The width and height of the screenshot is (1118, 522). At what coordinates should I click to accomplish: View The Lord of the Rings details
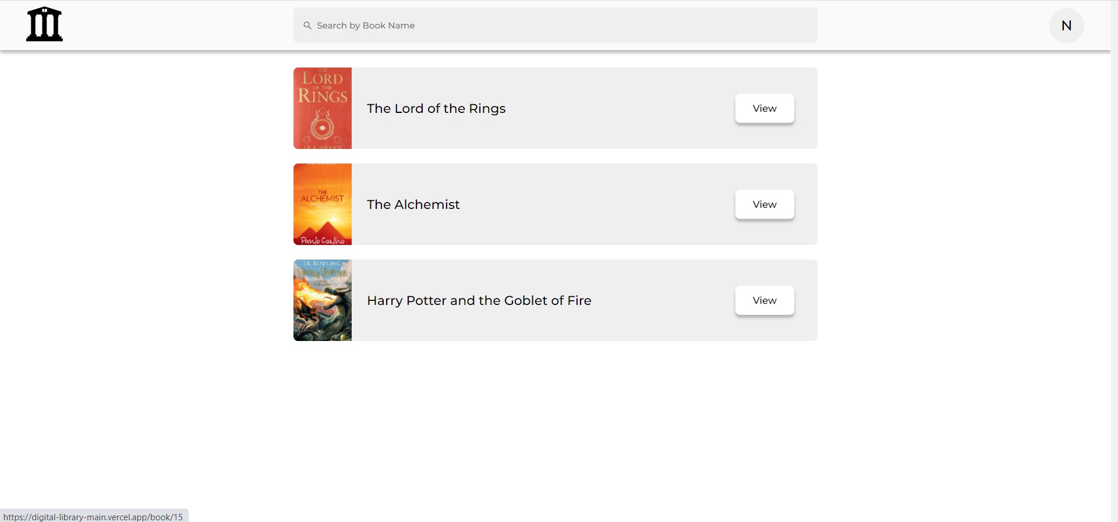pyautogui.click(x=763, y=108)
